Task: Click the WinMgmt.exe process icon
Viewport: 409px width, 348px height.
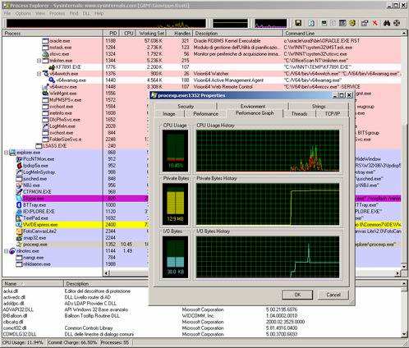Action: (x=45, y=94)
